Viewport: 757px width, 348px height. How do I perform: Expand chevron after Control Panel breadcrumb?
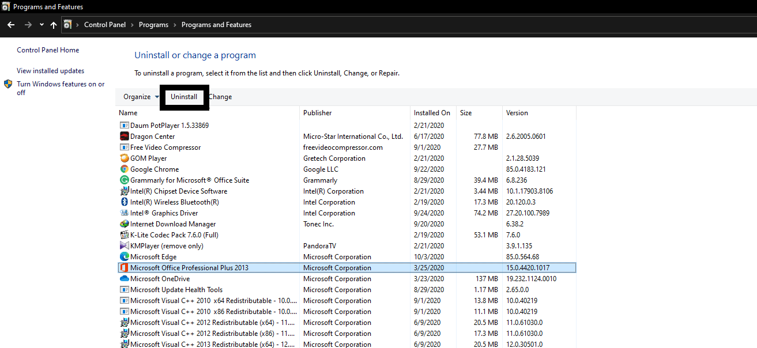point(132,25)
